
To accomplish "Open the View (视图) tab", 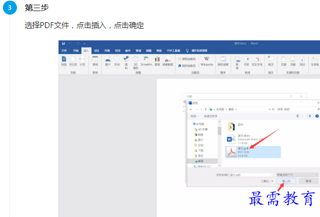I will click(149, 51).
